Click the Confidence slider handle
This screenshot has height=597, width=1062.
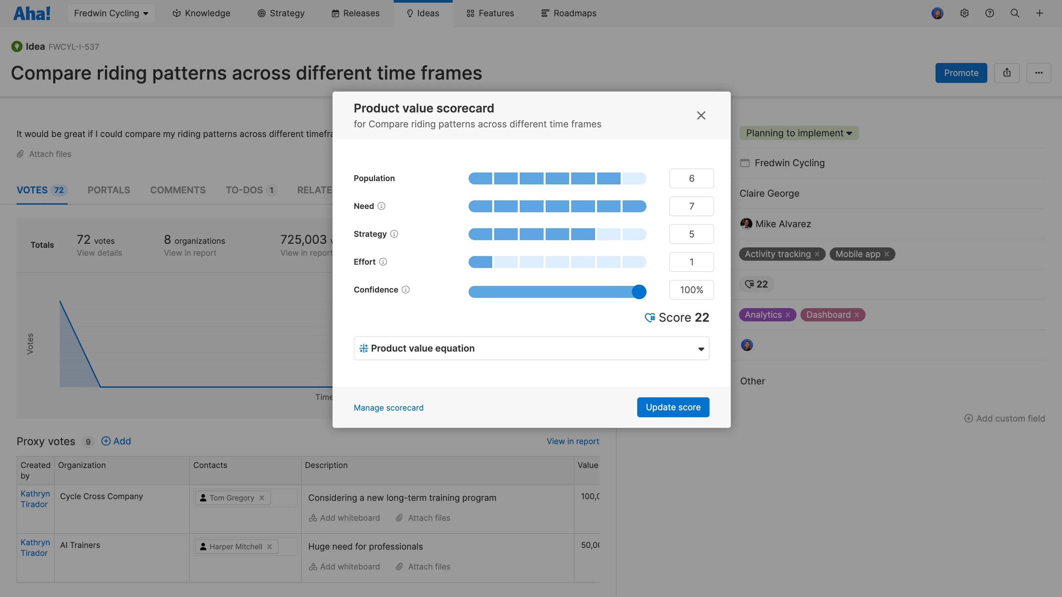[x=639, y=292]
